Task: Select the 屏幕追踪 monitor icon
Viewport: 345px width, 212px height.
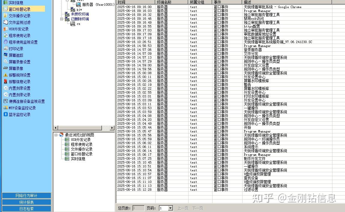Action: coord(5,55)
